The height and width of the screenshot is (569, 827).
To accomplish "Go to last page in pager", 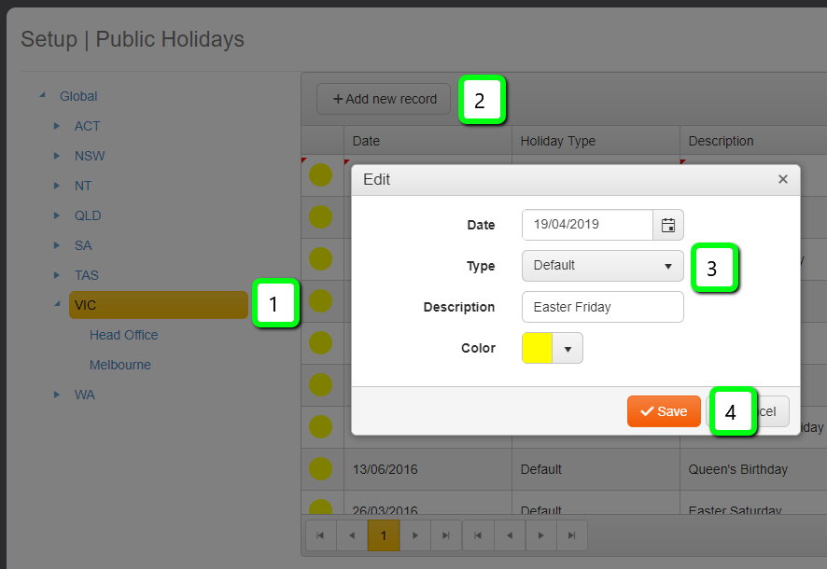I will [x=446, y=535].
